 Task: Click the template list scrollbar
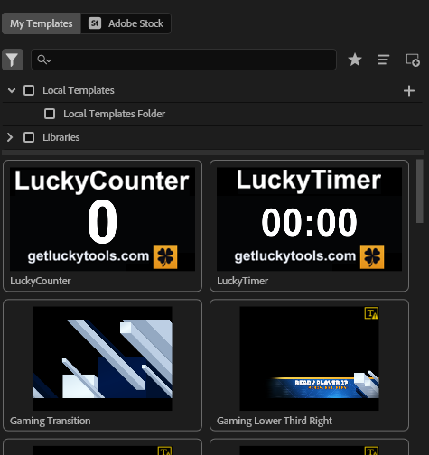(x=420, y=191)
